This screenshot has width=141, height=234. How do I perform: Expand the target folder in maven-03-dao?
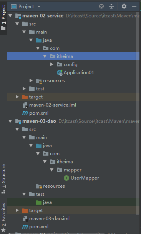pyautogui.click(x=17, y=210)
